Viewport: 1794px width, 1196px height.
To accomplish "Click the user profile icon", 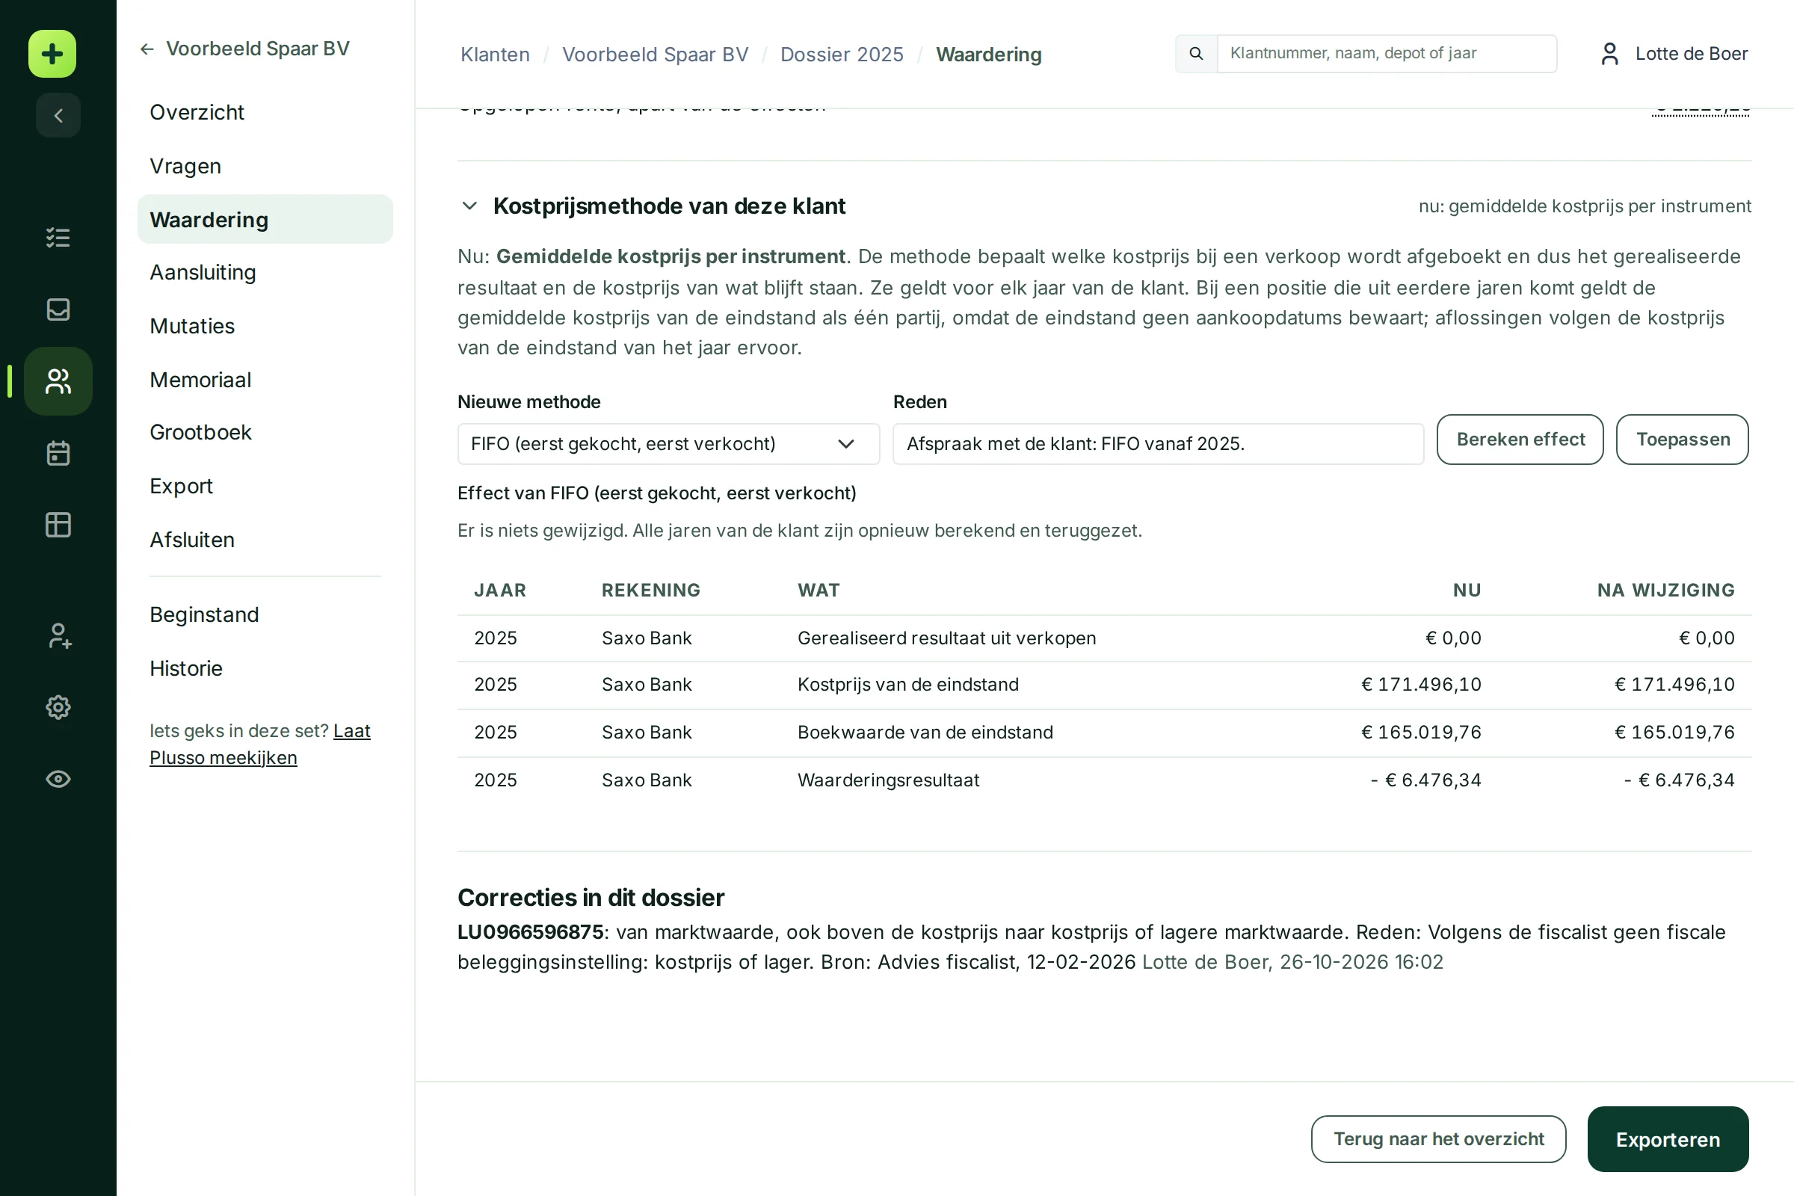I will coord(1609,53).
